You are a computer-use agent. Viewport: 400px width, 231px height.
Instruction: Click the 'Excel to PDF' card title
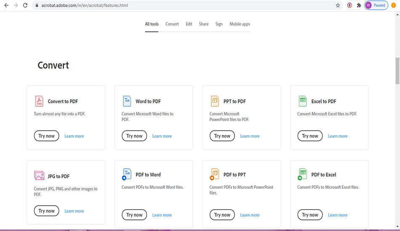[x=324, y=102]
